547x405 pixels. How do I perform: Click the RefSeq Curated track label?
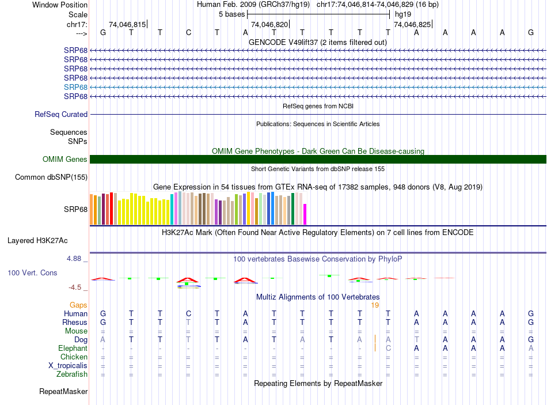[x=61, y=114]
